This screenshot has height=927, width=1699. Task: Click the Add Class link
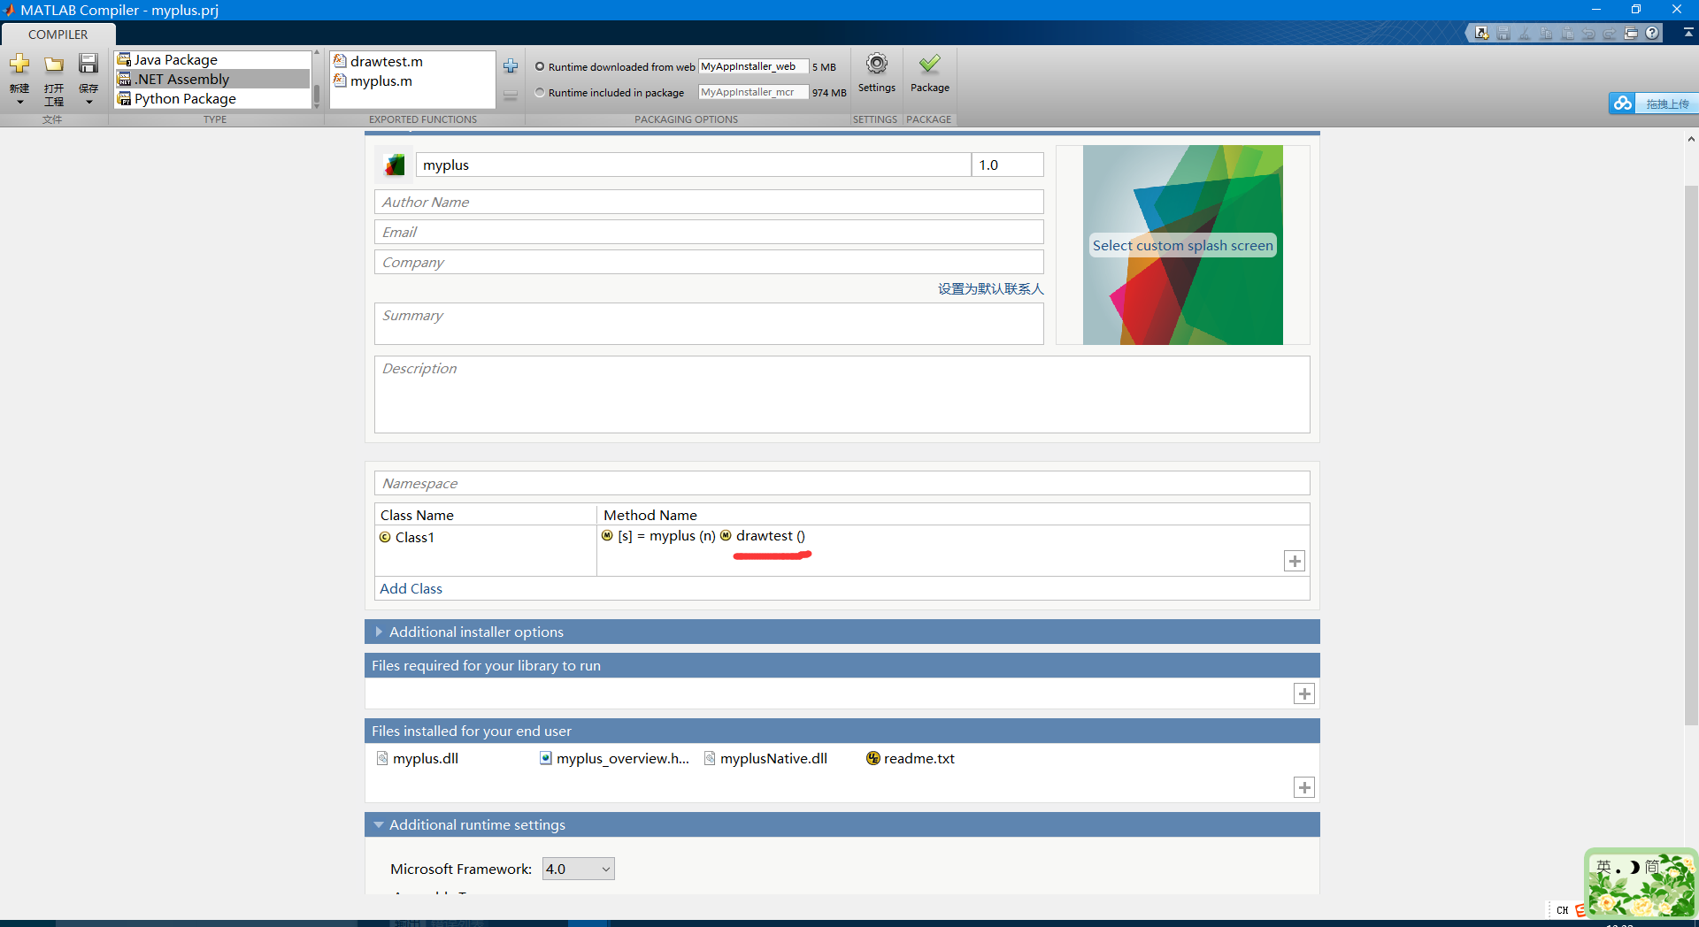click(411, 589)
